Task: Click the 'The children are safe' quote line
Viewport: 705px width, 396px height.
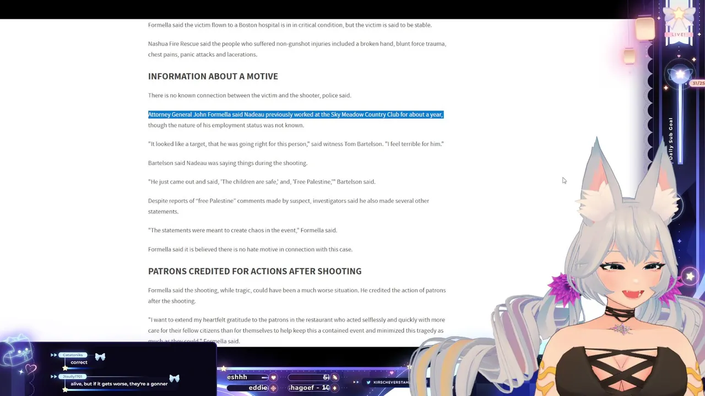Action: pos(262,182)
